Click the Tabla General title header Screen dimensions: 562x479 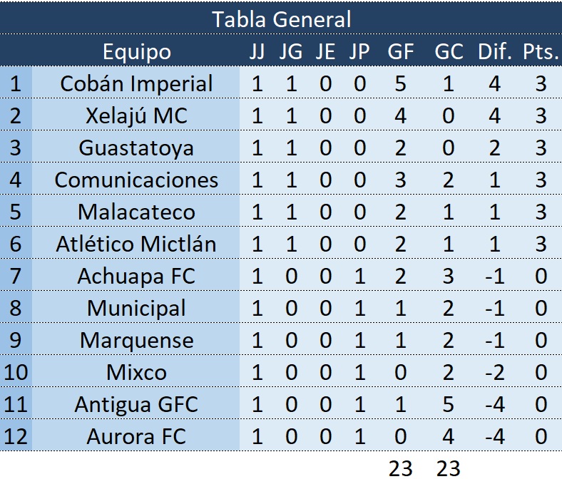tap(281, 19)
